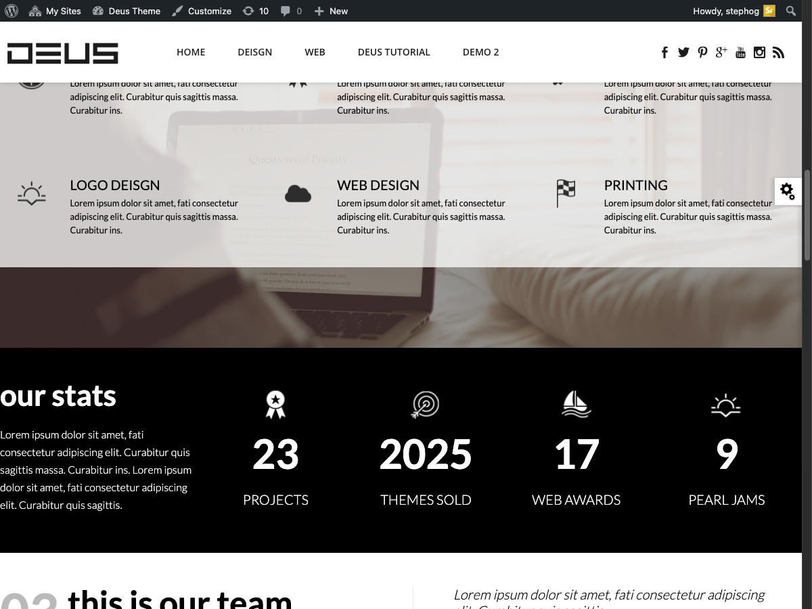Open the New content dropdown
The width and height of the screenshot is (812, 609).
point(332,11)
